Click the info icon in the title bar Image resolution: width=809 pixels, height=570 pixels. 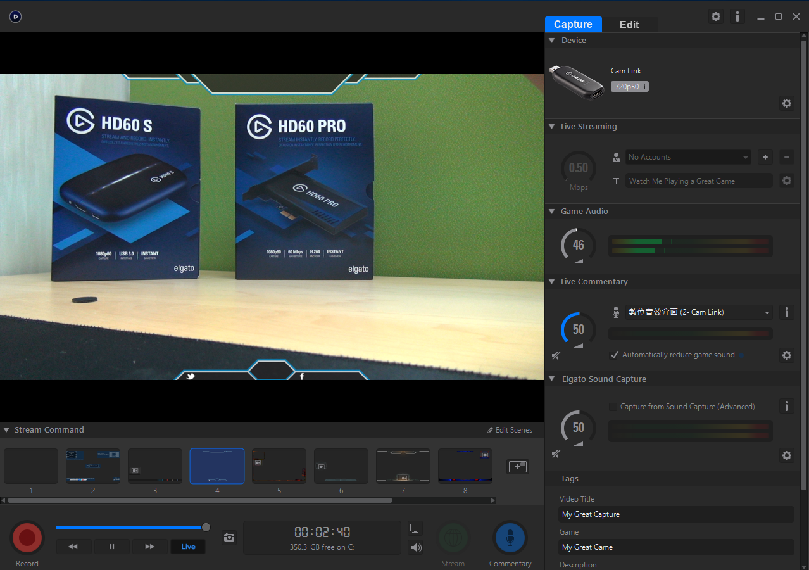(737, 16)
